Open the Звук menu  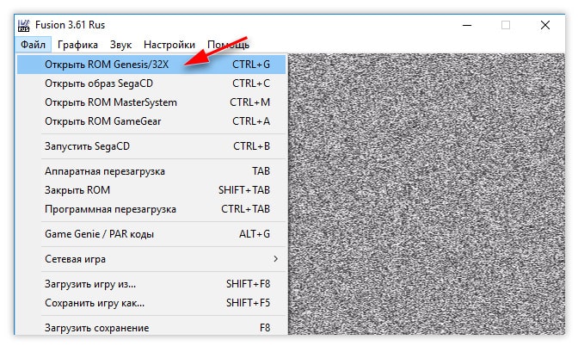point(120,45)
